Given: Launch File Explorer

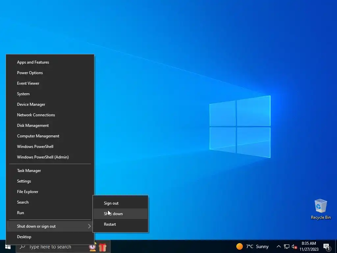Looking at the screenshot, I should (50, 192).
